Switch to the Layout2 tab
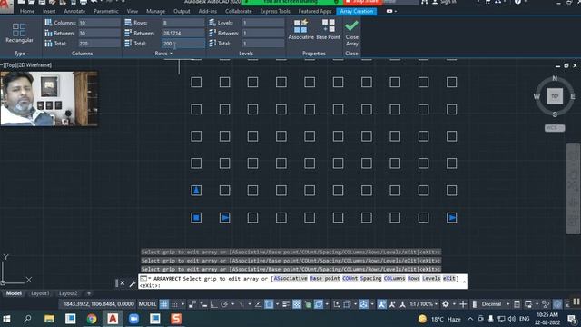The image size is (581, 327). [x=69, y=293]
